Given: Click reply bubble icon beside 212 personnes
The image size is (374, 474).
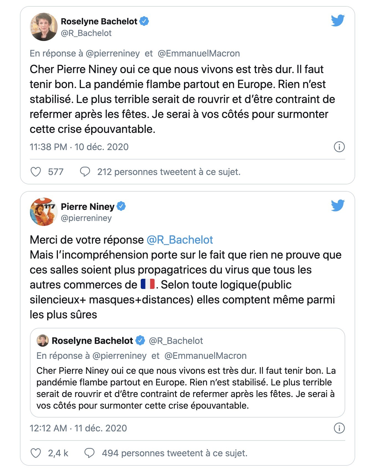Looking at the screenshot, I should (85, 172).
